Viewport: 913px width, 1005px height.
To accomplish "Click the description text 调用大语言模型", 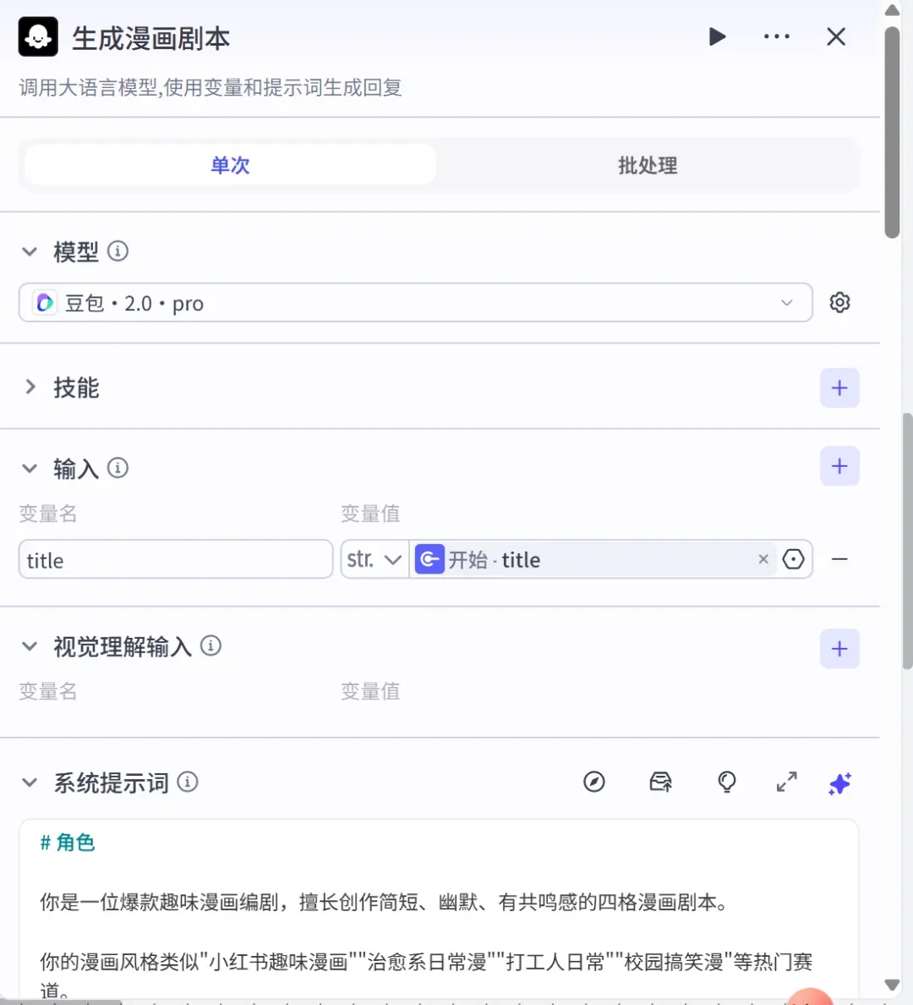I will [210, 87].
